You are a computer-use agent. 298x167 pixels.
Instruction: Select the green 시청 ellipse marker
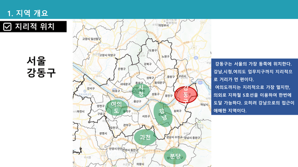[x=141, y=91]
